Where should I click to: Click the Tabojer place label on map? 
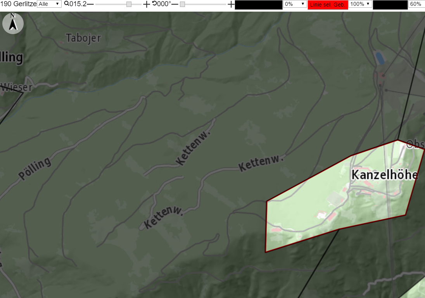83,38
